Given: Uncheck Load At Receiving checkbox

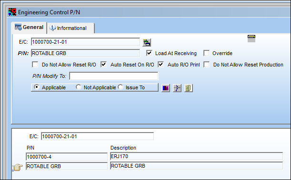Looking at the screenshot, I should [x=149, y=53].
